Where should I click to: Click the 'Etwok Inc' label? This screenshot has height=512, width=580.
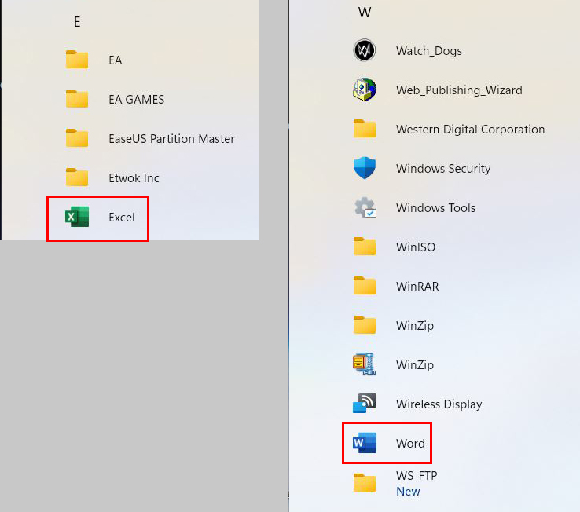(x=134, y=178)
